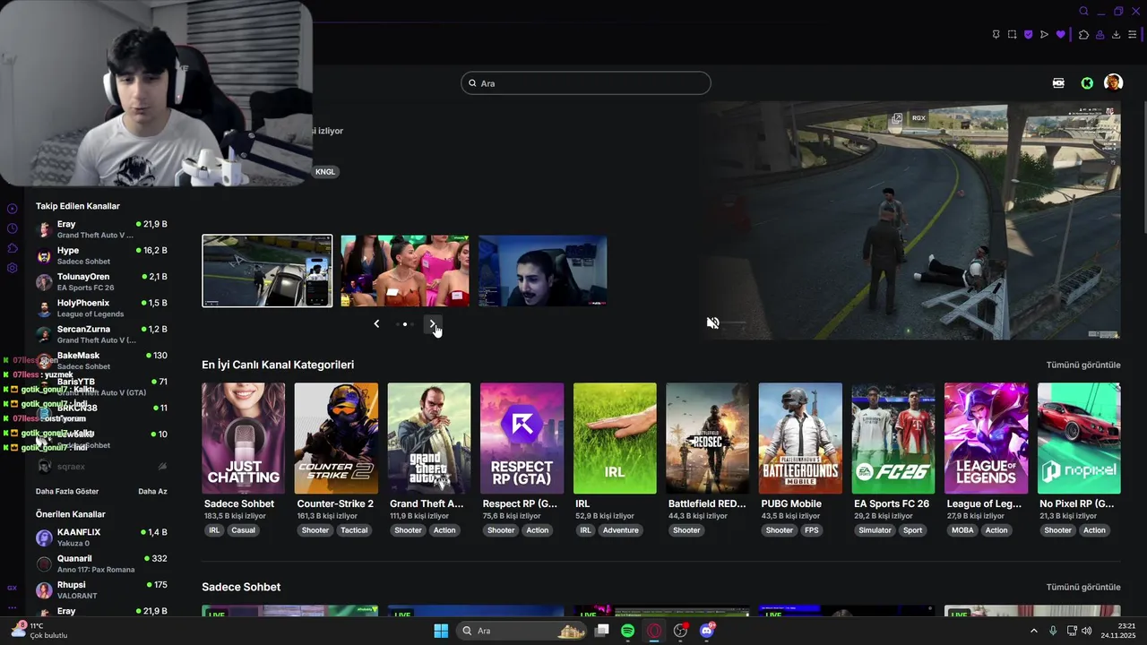Open Hype channel in followed list
The width and height of the screenshot is (1147, 645).
coord(101,255)
